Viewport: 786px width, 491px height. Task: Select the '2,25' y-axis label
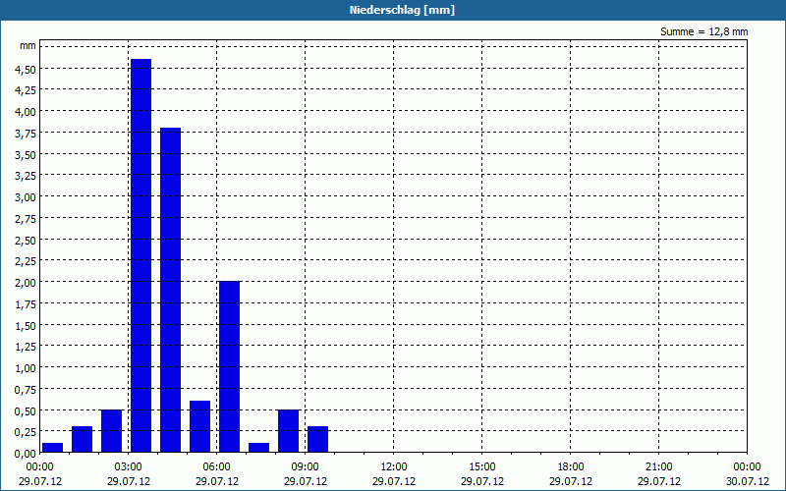point(26,261)
